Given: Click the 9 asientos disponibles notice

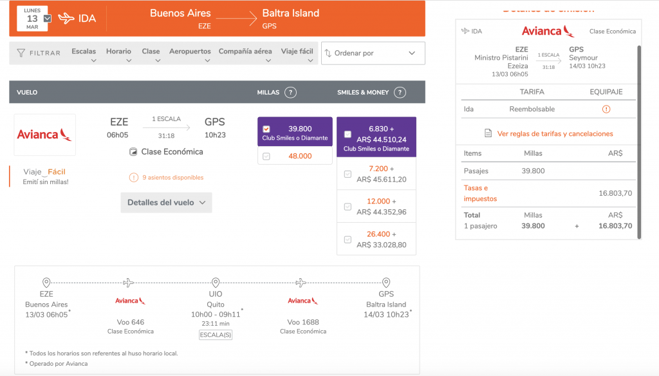Looking at the screenshot, I should pyautogui.click(x=172, y=178).
